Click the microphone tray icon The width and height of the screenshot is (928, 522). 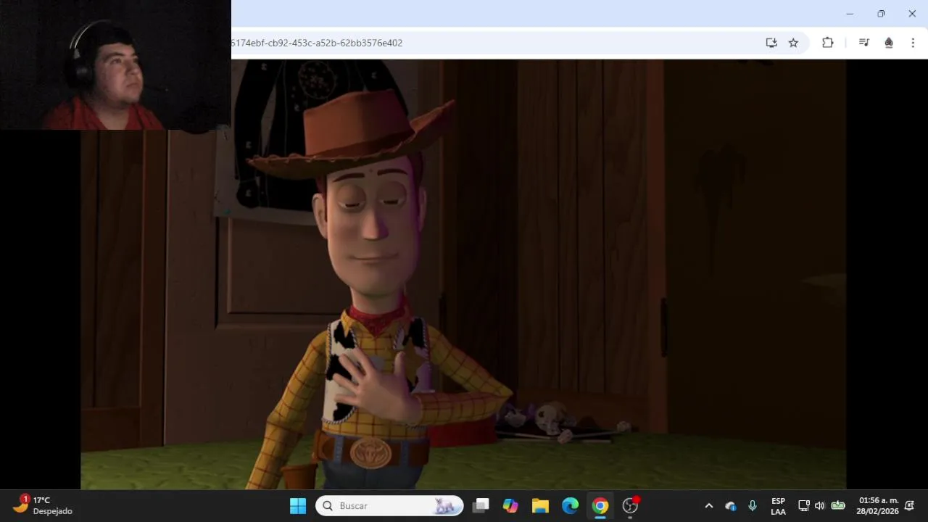753,506
